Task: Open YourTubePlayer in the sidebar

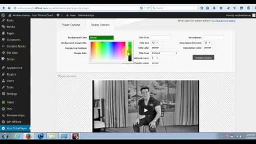Action: pyautogui.click(x=15, y=128)
